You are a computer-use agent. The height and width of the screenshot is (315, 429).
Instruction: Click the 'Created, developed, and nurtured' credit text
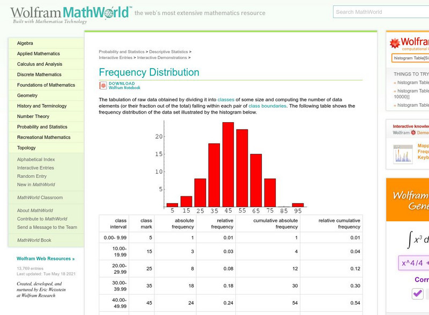pos(41,290)
